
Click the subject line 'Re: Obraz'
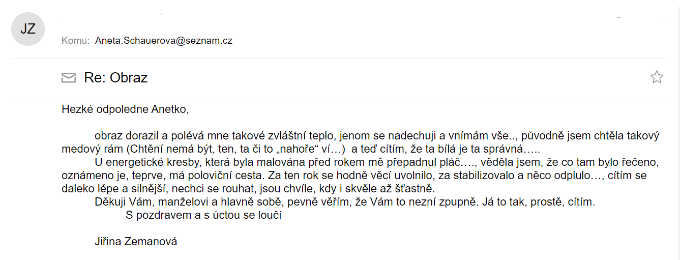pyautogui.click(x=116, y=78)
